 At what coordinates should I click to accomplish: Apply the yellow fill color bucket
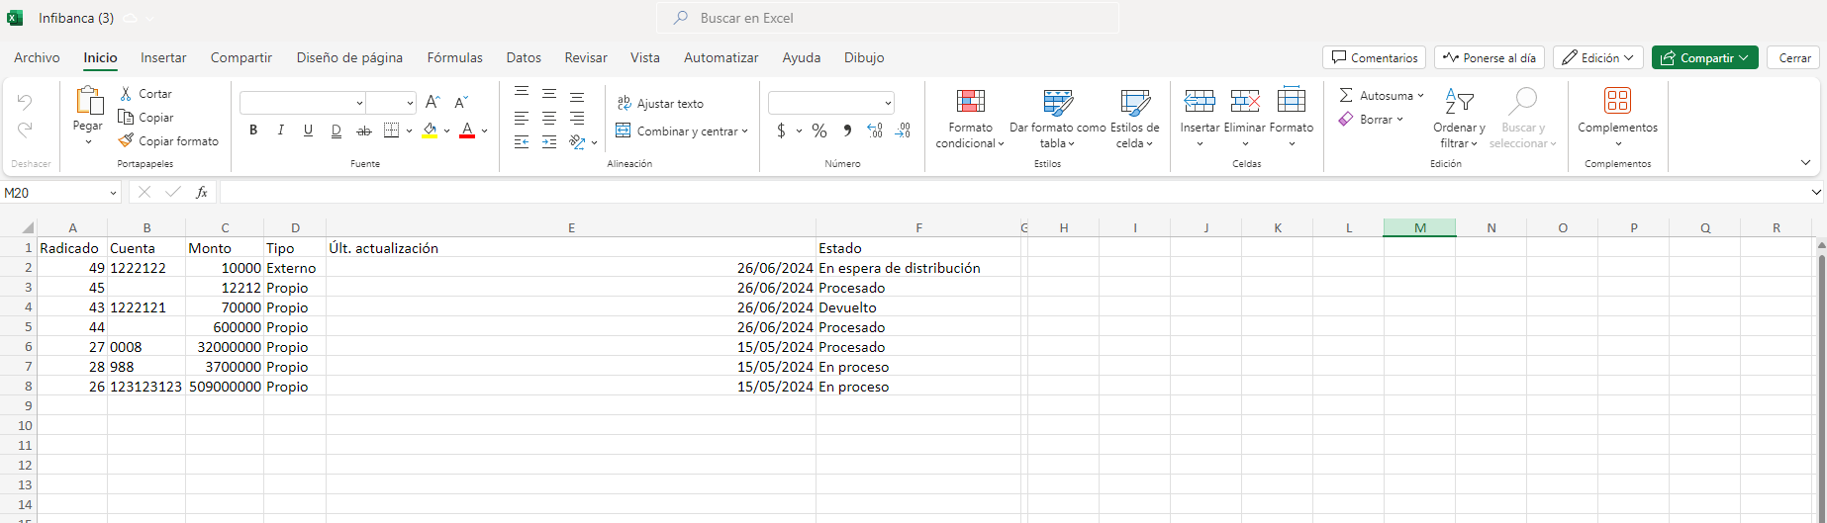click(x=430, y=130)
